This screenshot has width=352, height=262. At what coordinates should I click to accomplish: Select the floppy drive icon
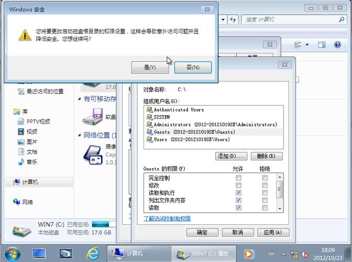(x=93, y=117)
